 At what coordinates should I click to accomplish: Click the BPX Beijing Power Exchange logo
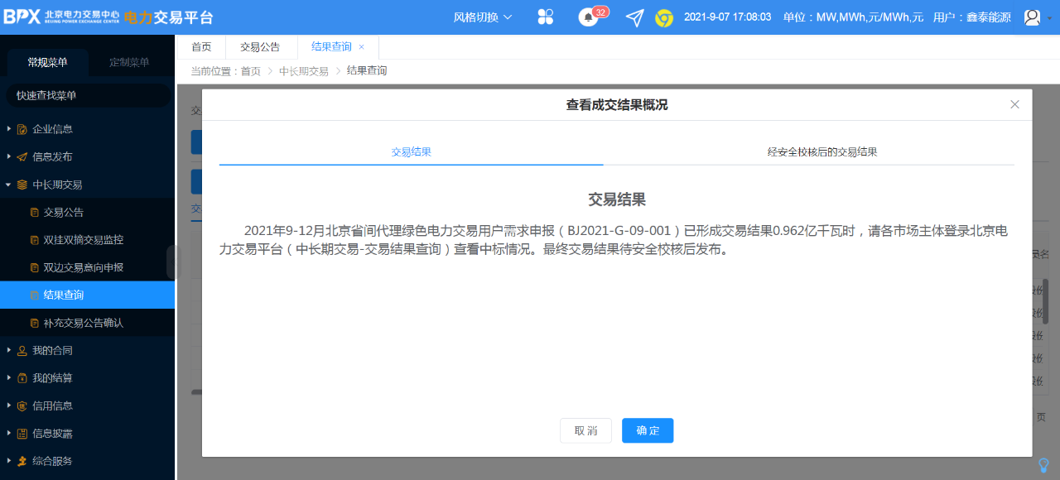[x=61, y=17]
